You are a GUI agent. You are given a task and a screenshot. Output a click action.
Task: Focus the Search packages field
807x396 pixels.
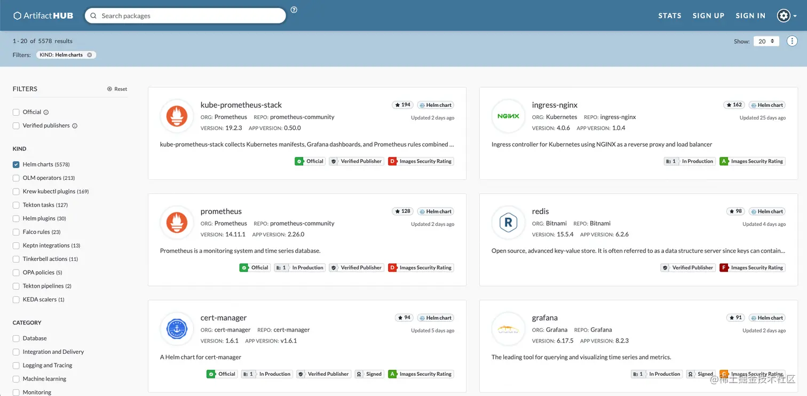pyautogui.click(x=185, y=16)
